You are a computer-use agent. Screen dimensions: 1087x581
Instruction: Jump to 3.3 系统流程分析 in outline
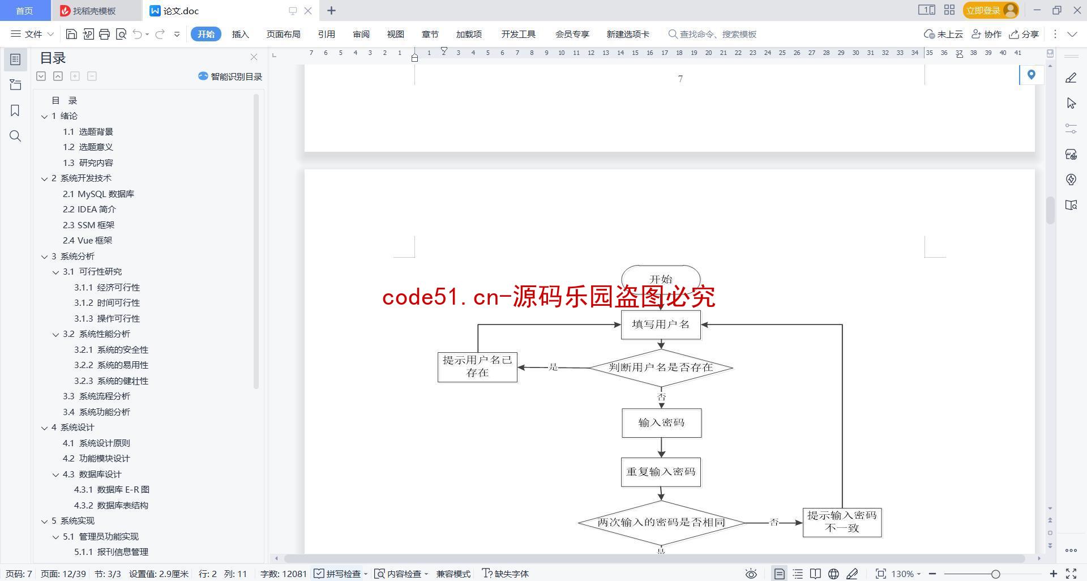(x=96, y=396)
